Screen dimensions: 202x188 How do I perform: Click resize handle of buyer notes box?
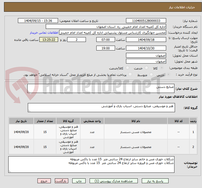10,171
